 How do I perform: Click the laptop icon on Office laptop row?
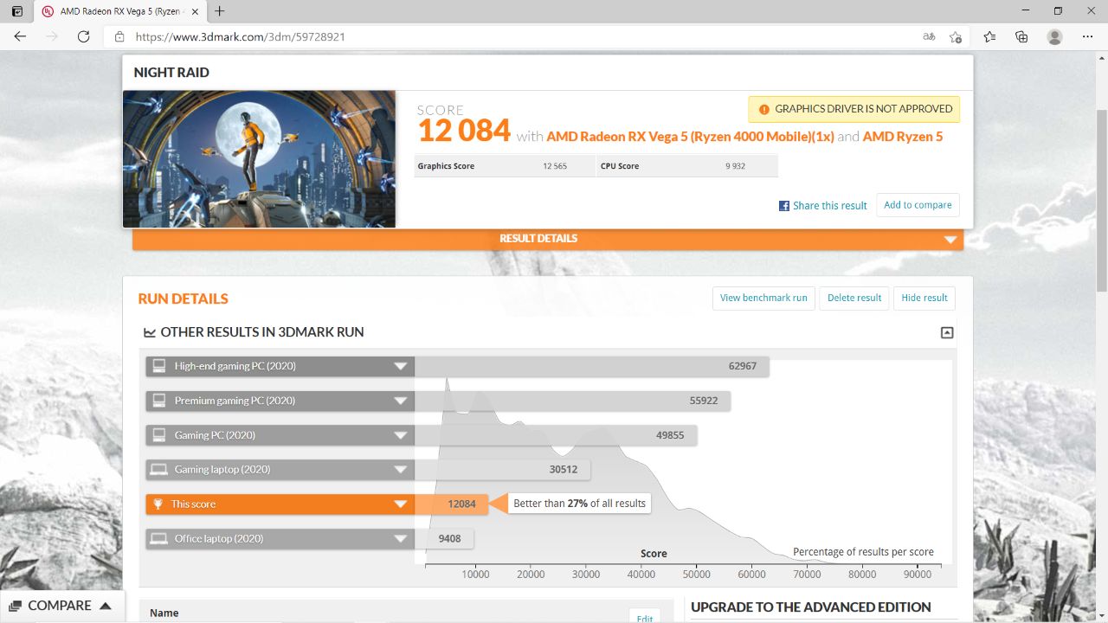point(158,539)
